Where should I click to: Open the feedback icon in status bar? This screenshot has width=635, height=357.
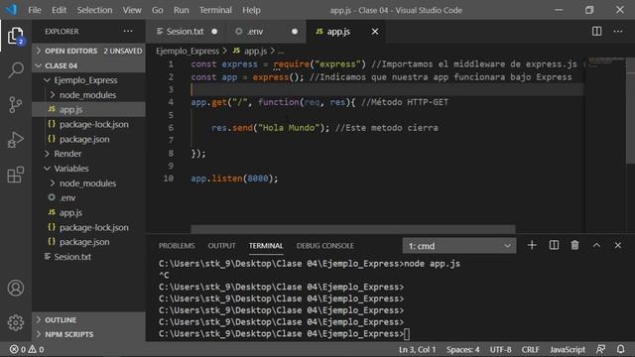pos(600,349)
